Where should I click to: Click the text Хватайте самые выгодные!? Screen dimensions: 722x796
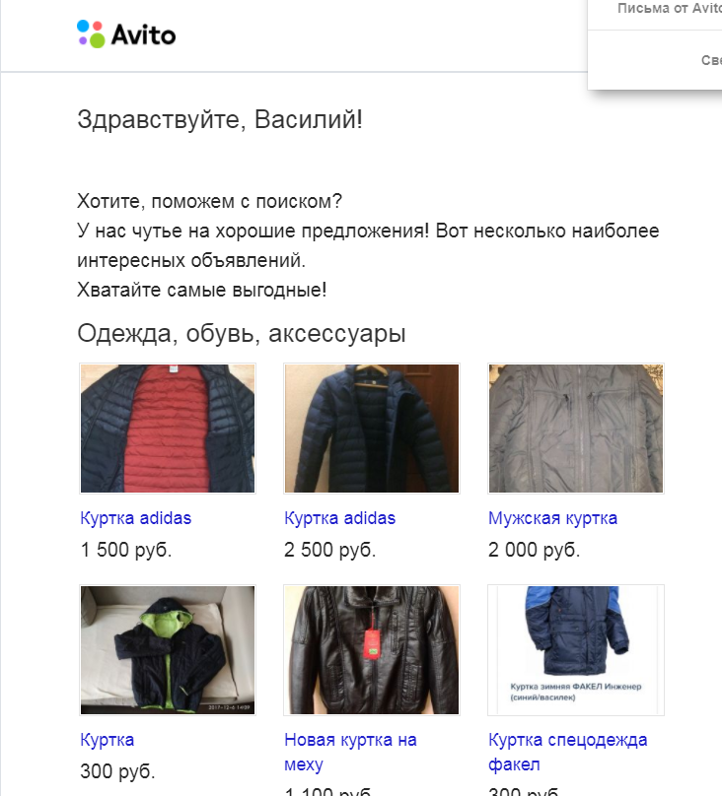click(202, 290)
